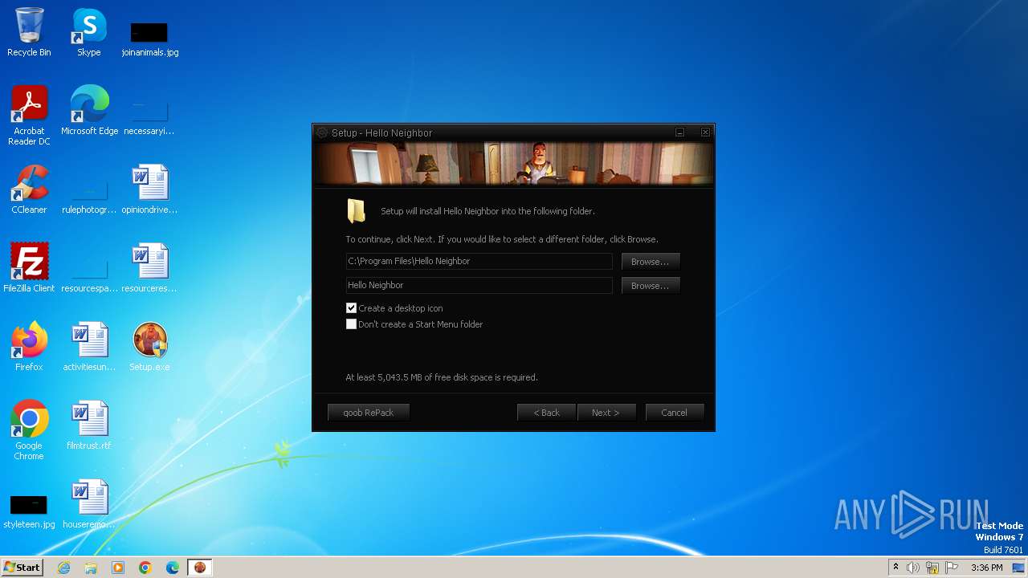Open the Start menu
Image resolution: width=1028 pixels, height=578 pixels.
(22, 568)
